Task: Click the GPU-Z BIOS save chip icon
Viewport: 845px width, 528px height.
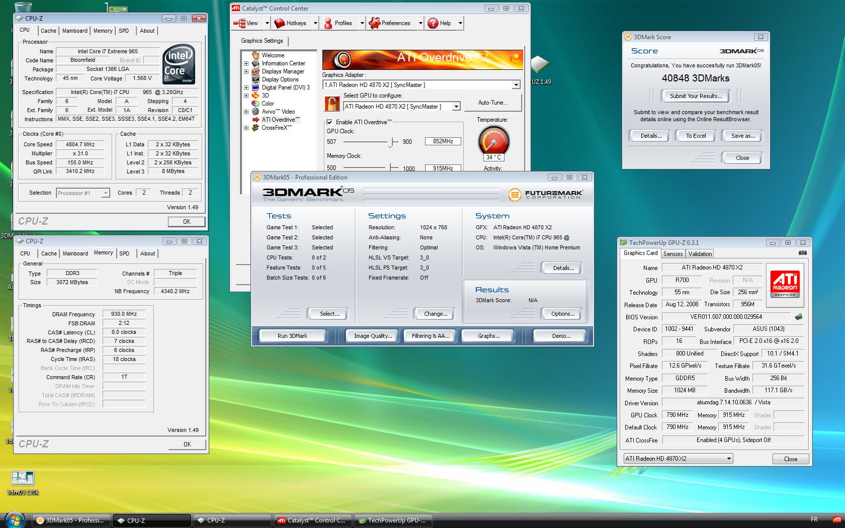Action: click(798, 317)
